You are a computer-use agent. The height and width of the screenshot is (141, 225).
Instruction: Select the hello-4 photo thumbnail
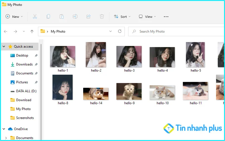click(x=162, y=57)
